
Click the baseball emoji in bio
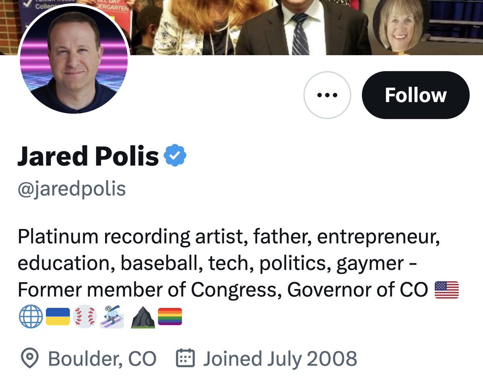[x=85, y=316]
